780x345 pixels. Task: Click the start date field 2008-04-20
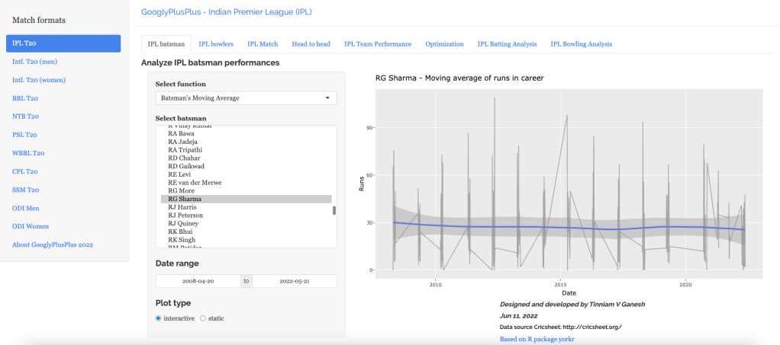[x=198, y=281]
